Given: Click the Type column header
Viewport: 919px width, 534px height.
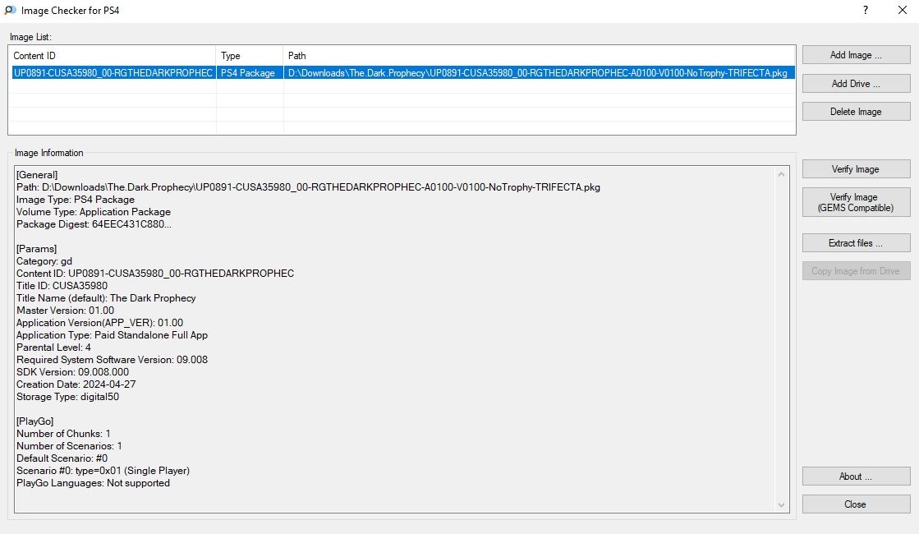Looking at the screenshot, I should click(250, 56).
